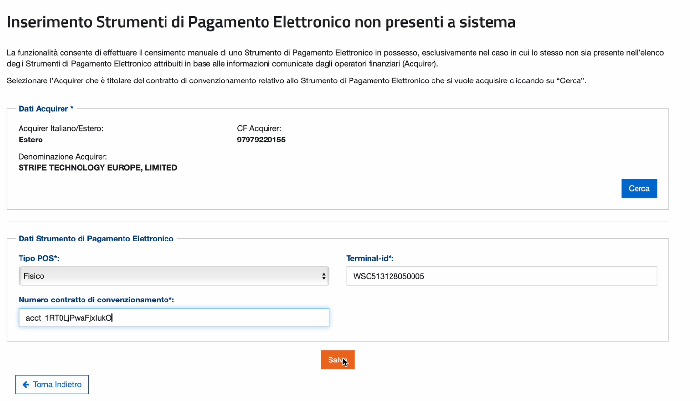The width and height of the screenshot is (700, 401).
Task: Click the Numero contratto di convenzionamento field
Action: click(x=173, y=318)
